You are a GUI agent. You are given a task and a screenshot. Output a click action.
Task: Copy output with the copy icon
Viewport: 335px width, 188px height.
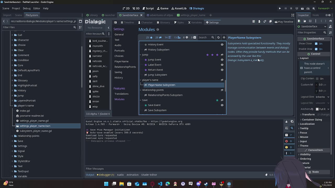(292, 121)
